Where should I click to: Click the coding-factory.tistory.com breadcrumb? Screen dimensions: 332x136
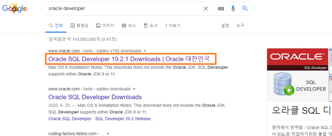tap(76, 134)
